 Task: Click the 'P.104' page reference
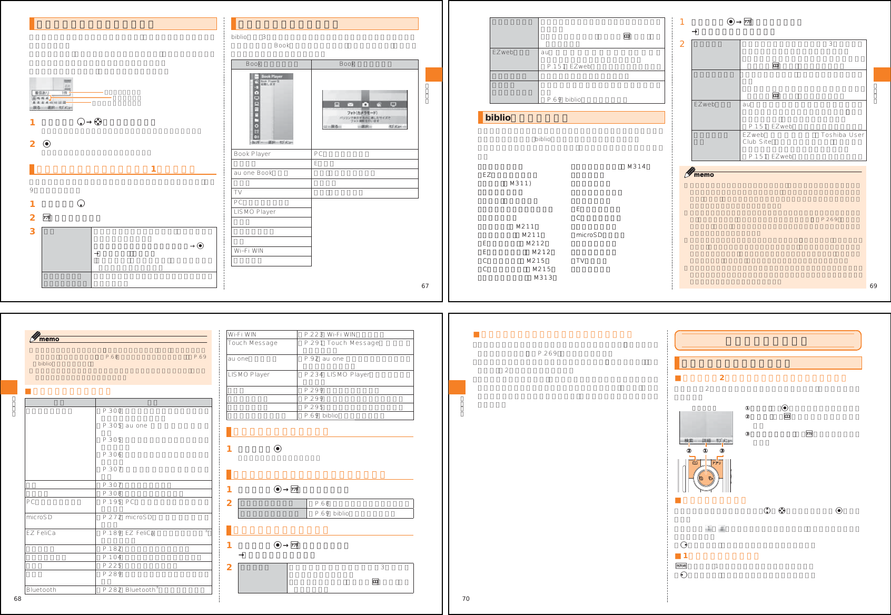[112, 558]
